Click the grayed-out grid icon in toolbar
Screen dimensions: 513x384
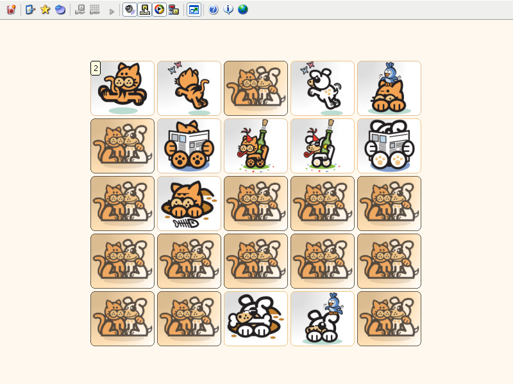coord(95,10)
